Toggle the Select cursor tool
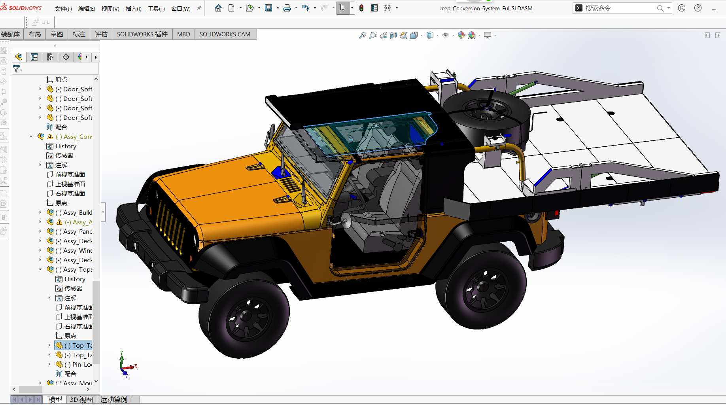This screenshot has width=726, height=405. click(x=342, y=8)
